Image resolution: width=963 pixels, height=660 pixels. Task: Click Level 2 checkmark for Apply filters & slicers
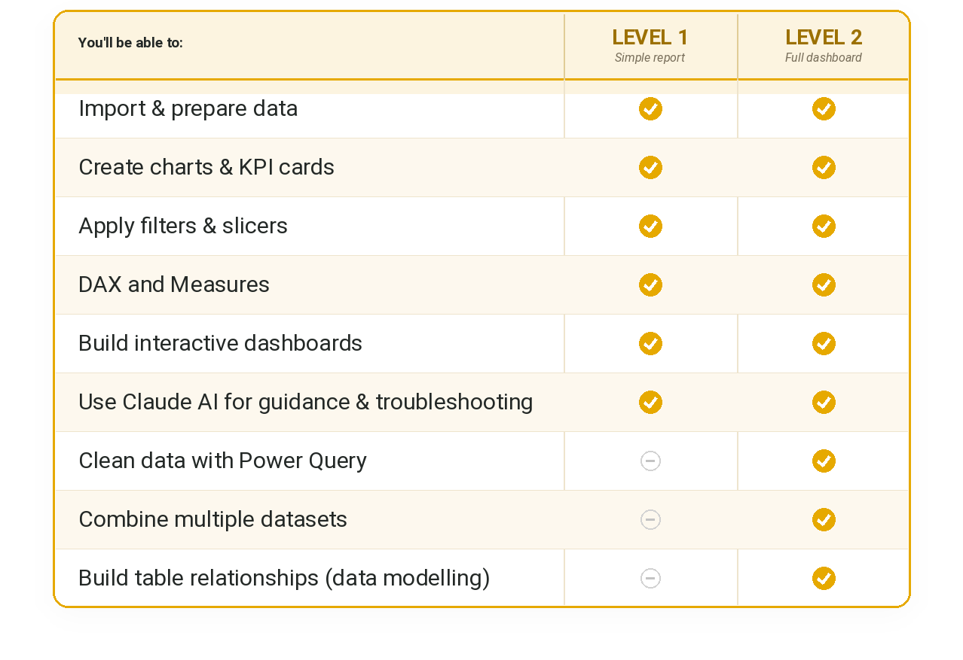pos(824,226)
